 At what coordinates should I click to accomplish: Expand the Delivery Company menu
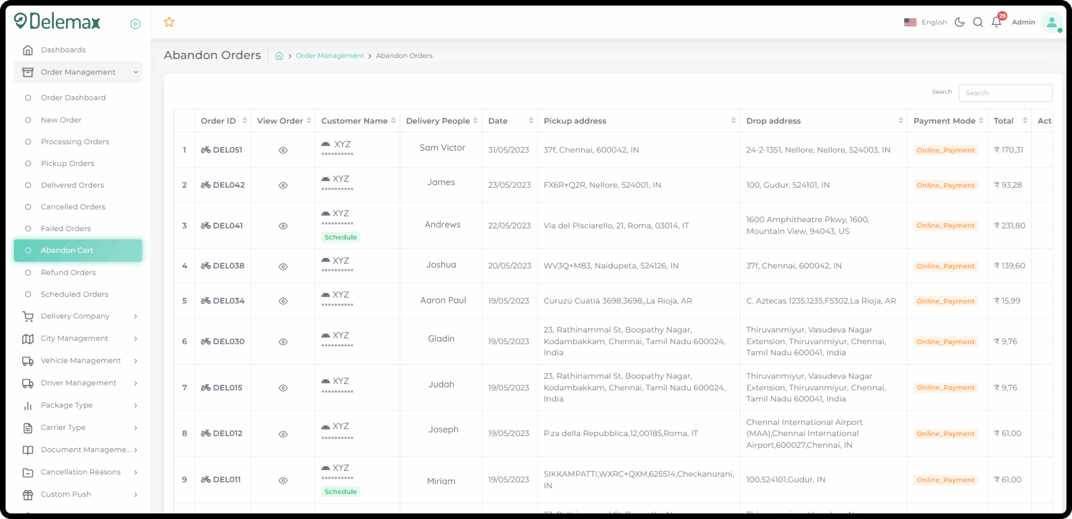(75, 316)
